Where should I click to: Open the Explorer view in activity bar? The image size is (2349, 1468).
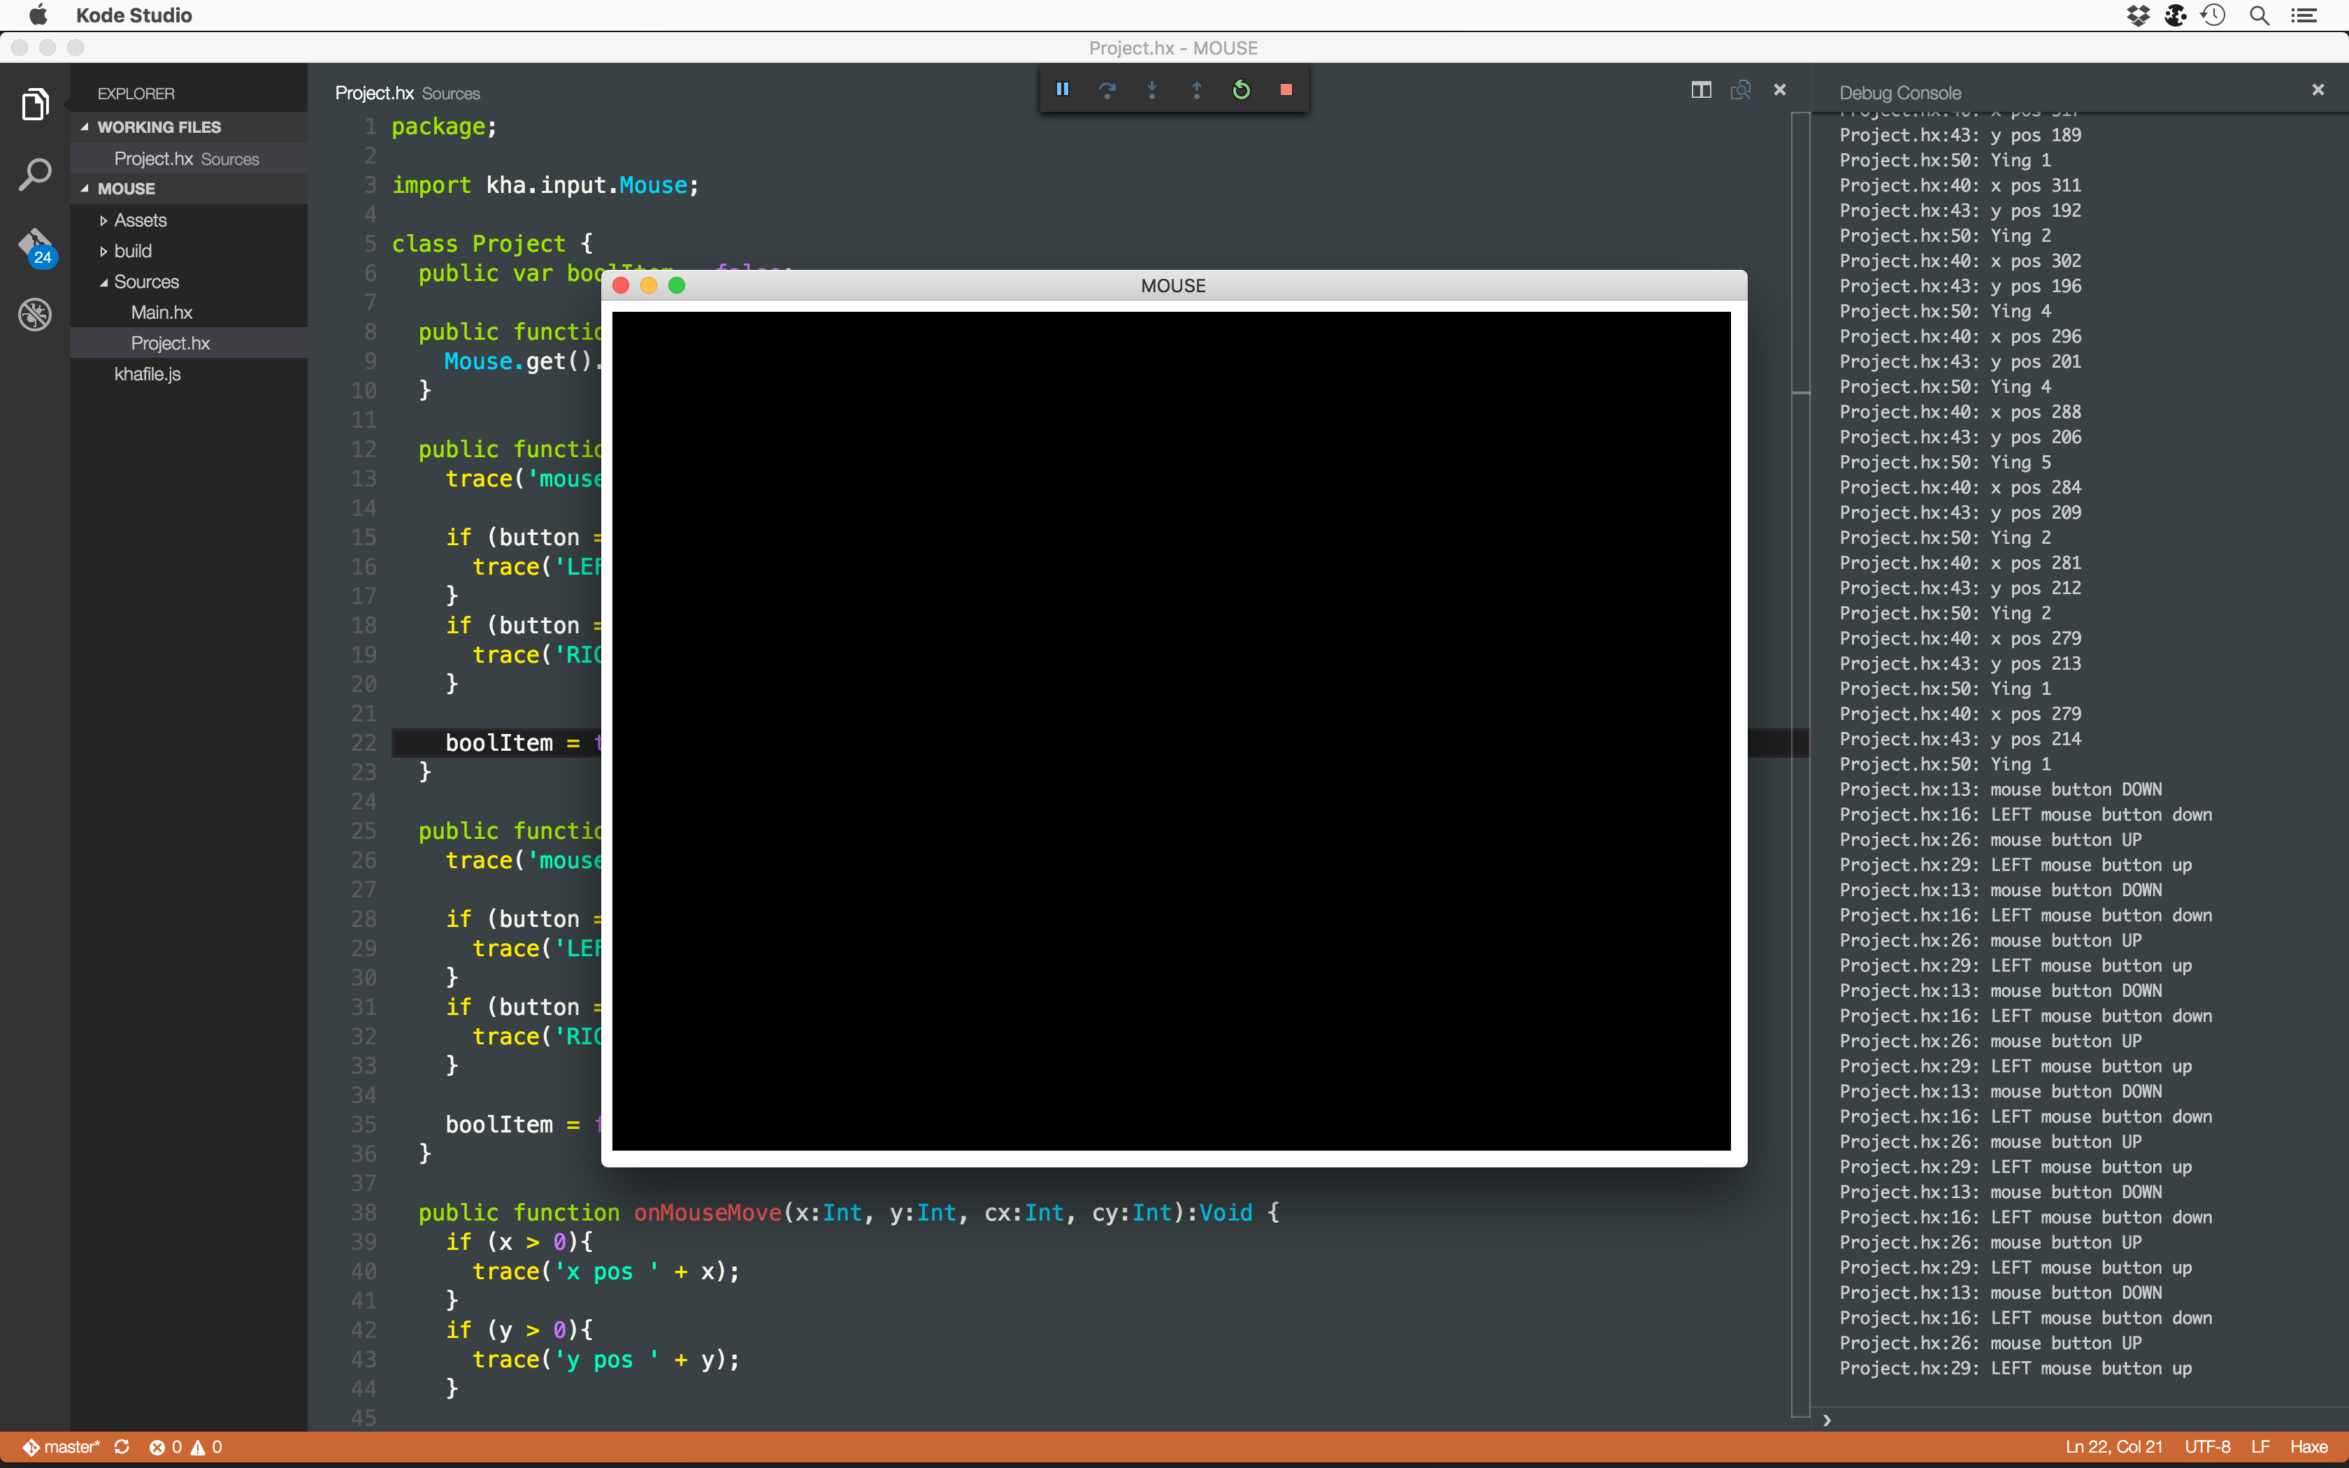(35, 104)
